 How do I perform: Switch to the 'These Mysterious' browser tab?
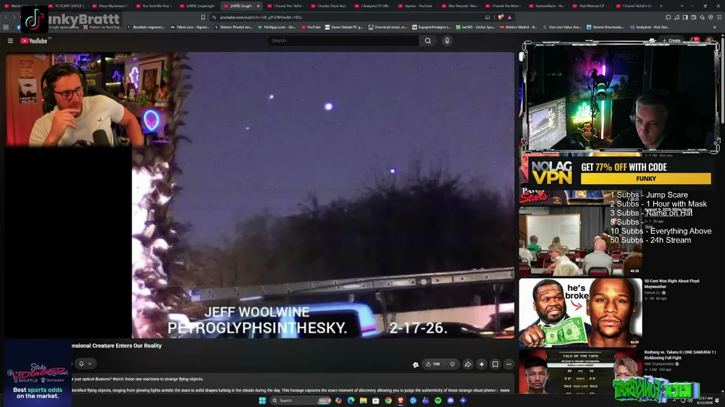(110, 6)
